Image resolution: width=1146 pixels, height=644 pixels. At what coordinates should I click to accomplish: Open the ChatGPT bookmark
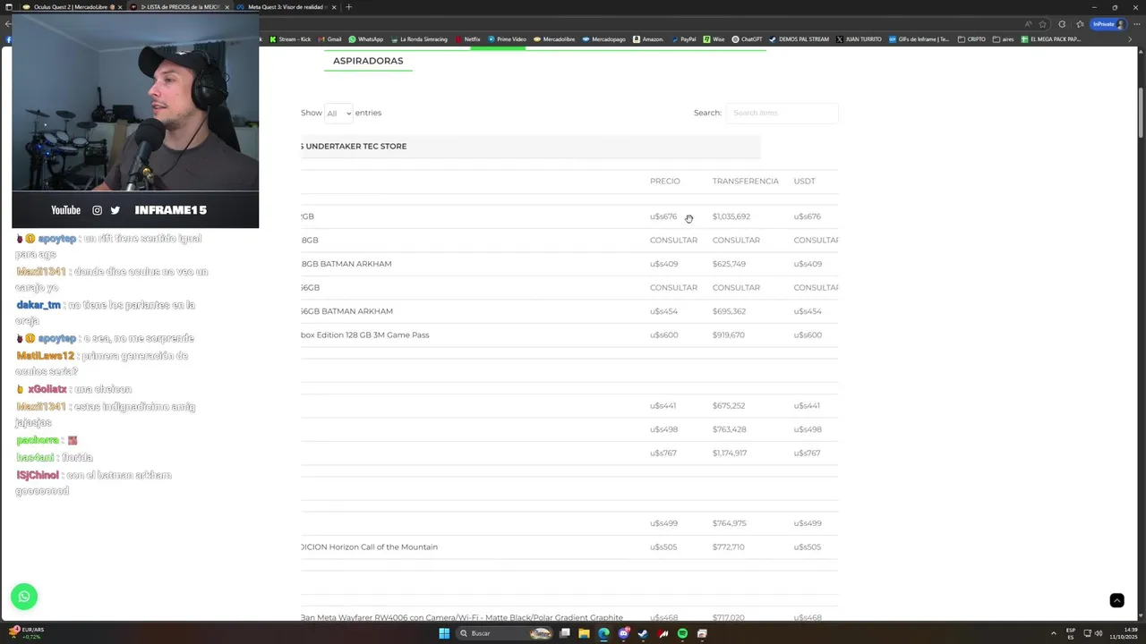(x=747, y=39)
